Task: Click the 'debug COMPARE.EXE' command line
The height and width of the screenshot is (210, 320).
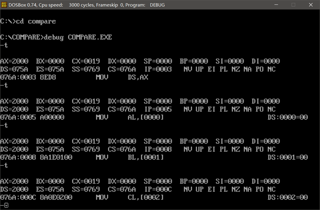Action: (56, 37)
